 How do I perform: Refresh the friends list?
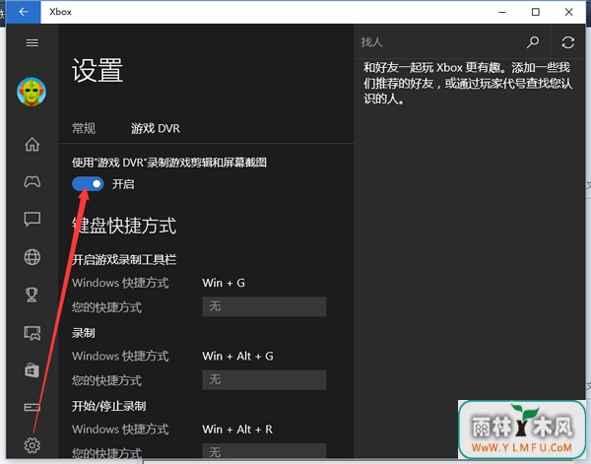568,42
